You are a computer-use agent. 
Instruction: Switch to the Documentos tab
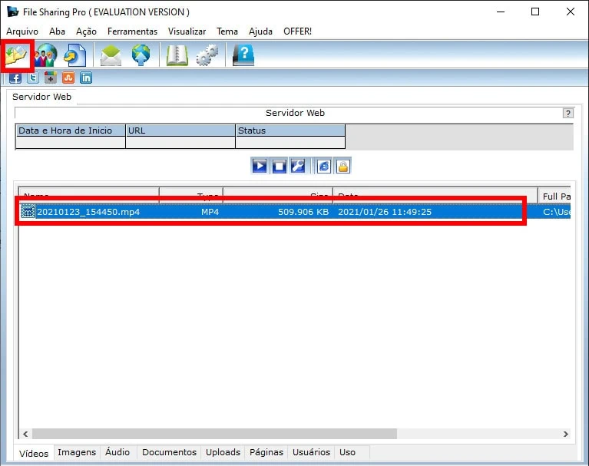pyautogui.click(x=169, y=452)
